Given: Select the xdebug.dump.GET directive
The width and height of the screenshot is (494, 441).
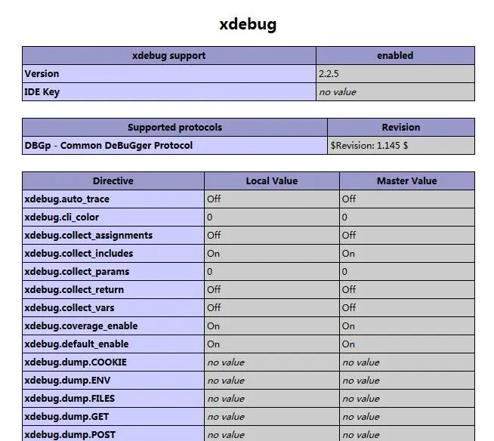Looking at the screenshot, I should click(x=113, y=416).
